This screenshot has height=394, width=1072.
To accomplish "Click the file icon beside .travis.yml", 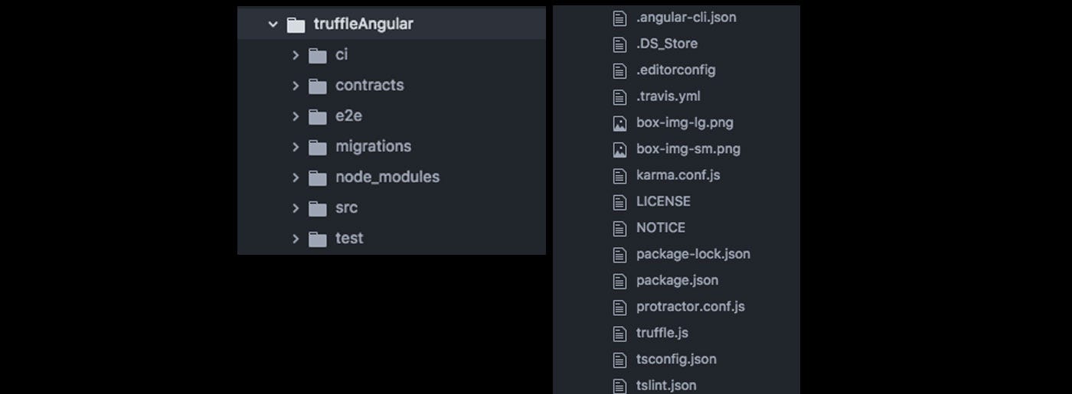I will coord(620,97).
